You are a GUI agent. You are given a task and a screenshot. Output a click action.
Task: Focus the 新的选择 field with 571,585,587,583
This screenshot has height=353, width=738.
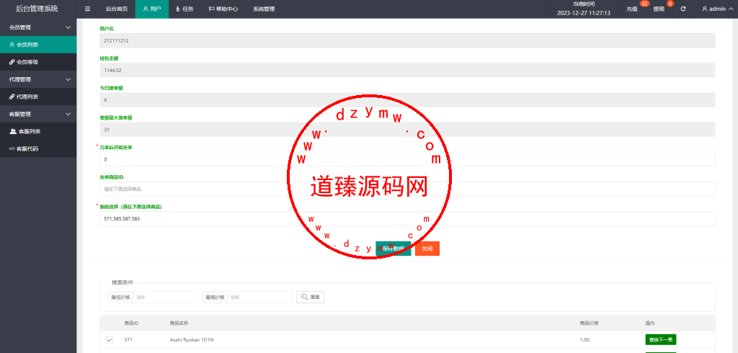[x=407, y=218]
